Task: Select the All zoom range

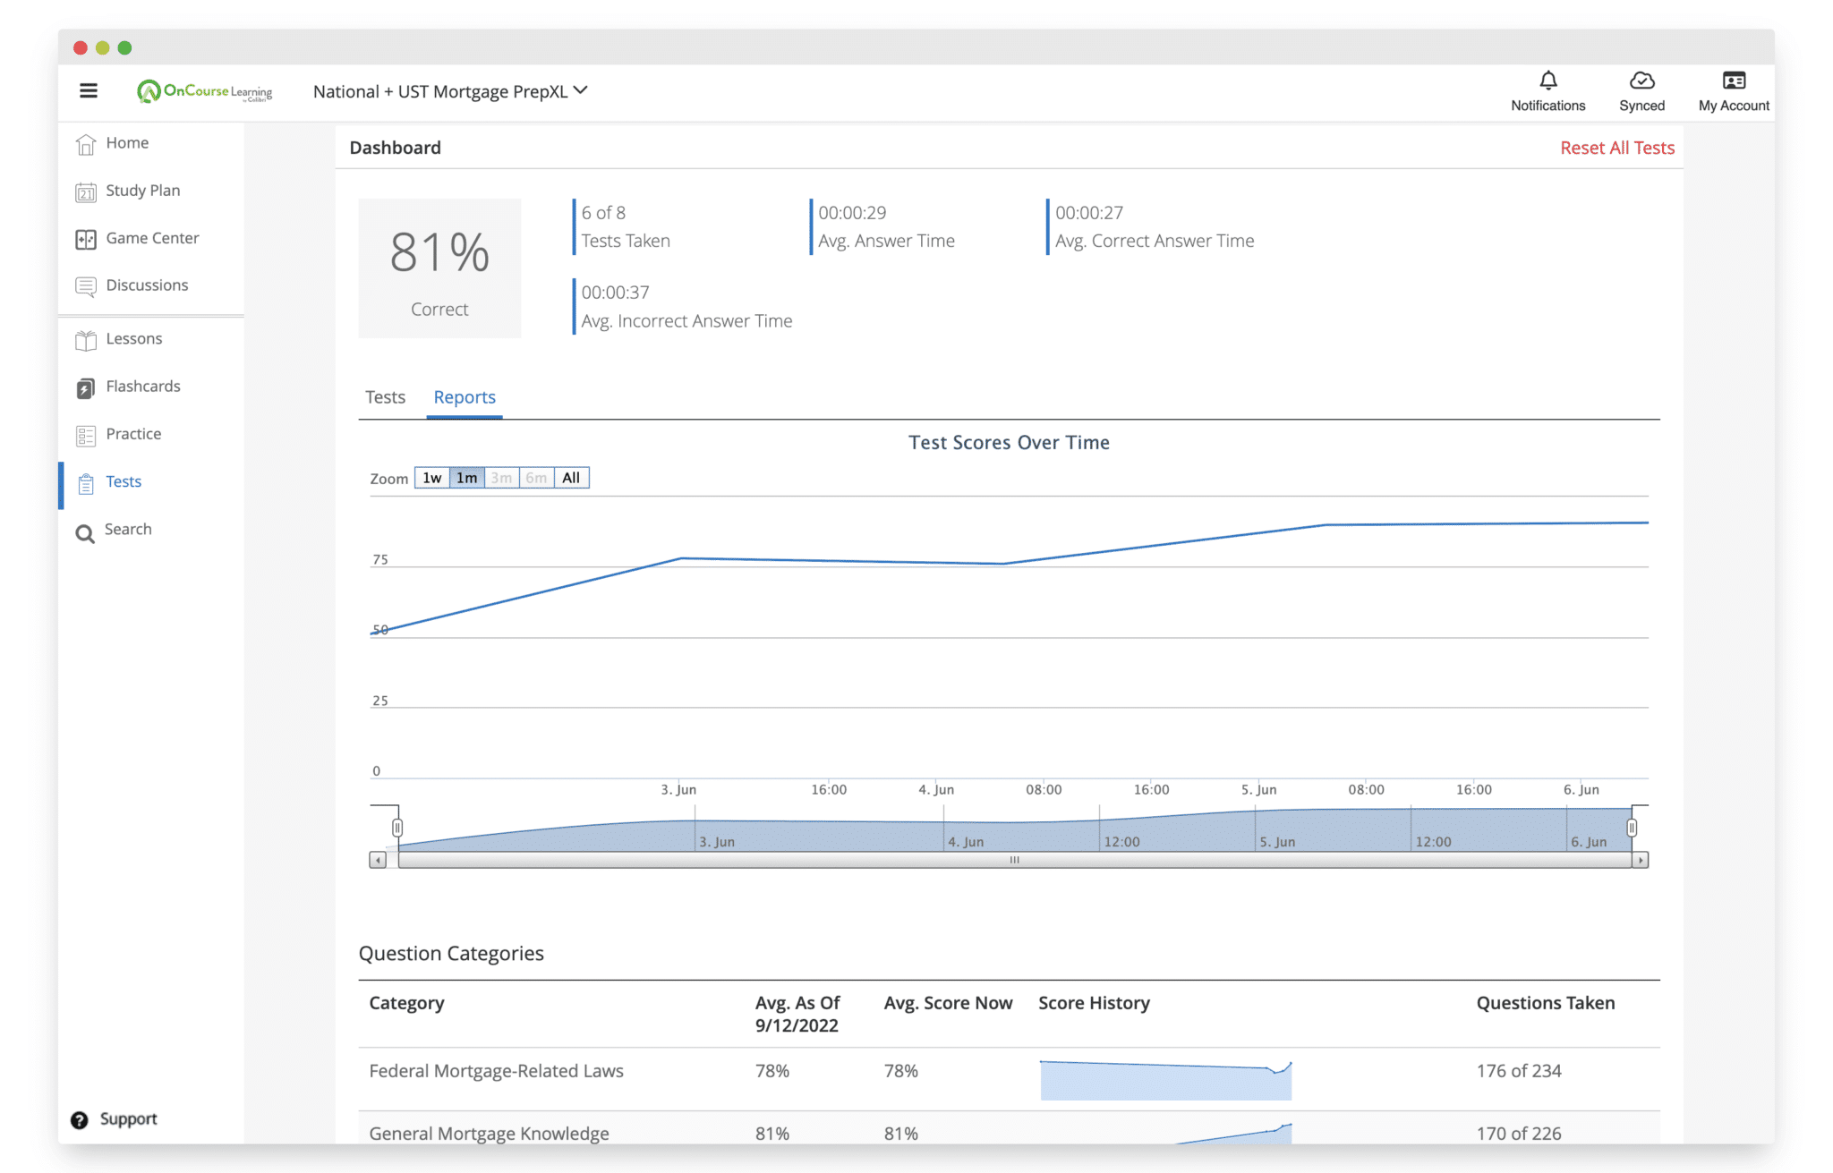Action: point(571,478)
